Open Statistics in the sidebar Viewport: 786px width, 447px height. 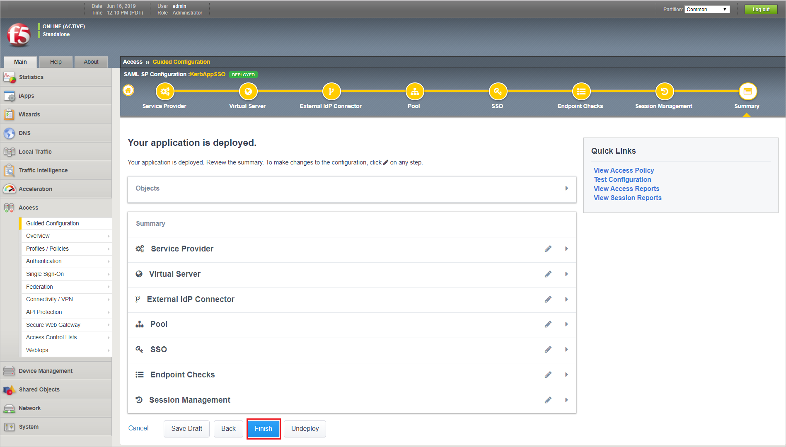tap(56, 77)
